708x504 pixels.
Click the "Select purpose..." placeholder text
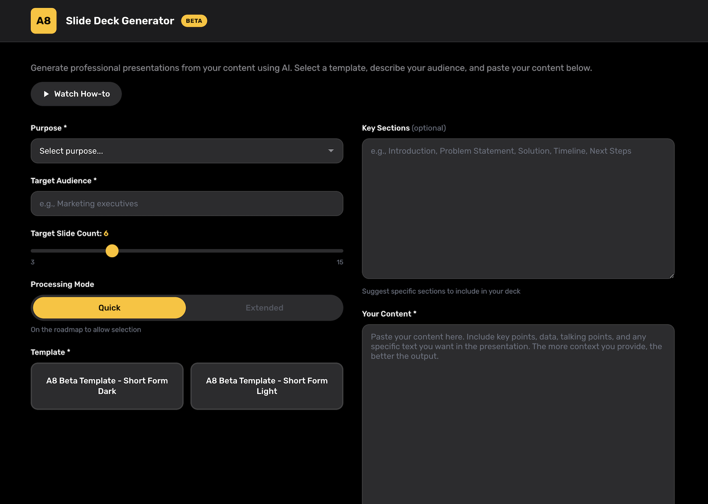coord(71,151)
